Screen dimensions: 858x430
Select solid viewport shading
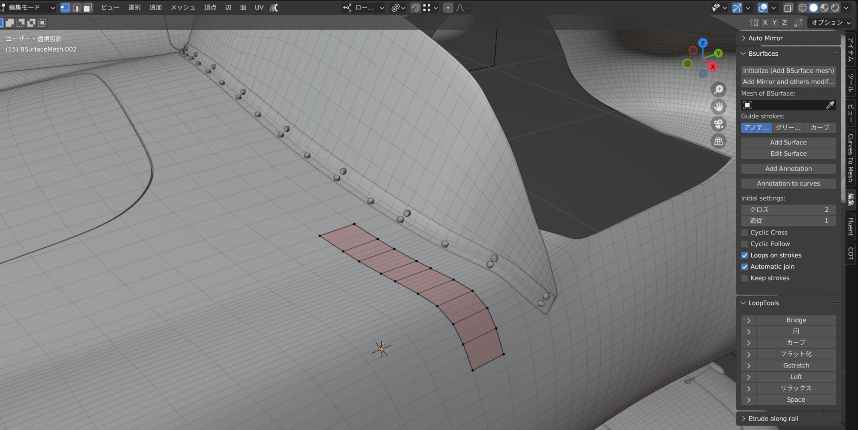pos(813,8)
